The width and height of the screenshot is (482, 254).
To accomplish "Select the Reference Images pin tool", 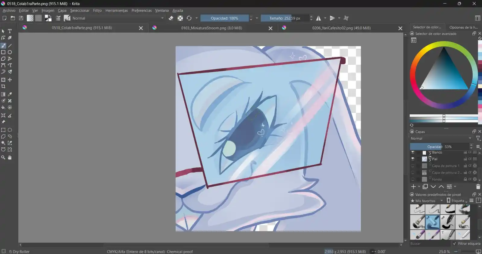I will pos(3,122).
